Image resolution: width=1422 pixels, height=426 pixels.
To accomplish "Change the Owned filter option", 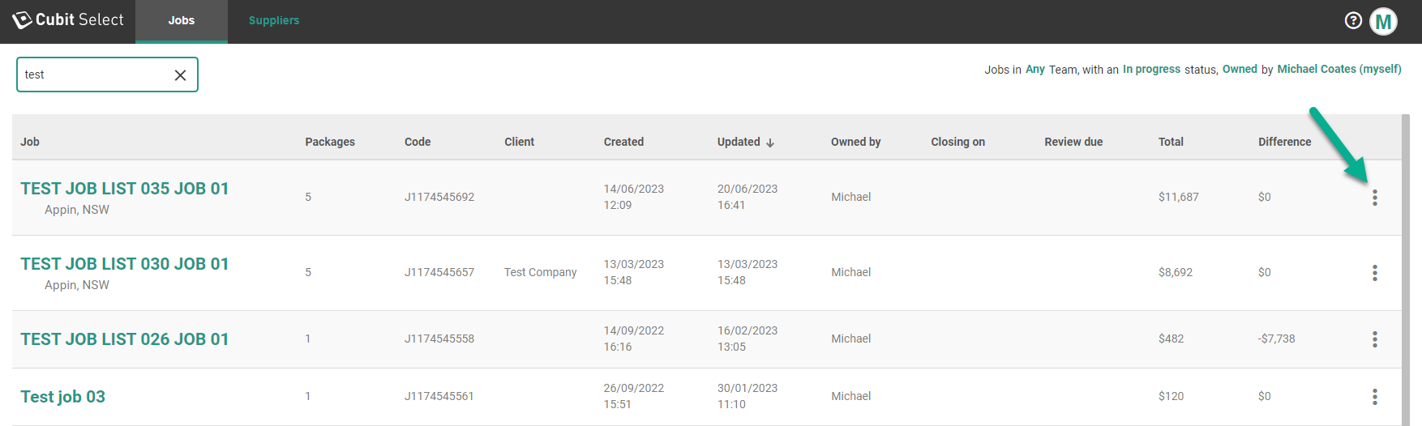I will point(1240,70).
